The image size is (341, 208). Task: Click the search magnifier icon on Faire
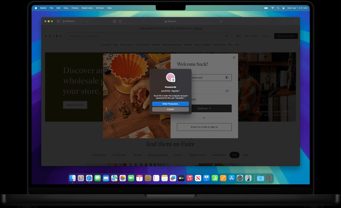(x=226, y=36)
